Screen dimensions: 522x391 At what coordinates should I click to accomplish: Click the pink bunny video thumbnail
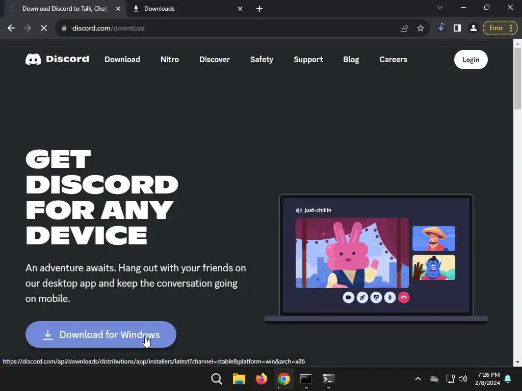tap(352, 253)
